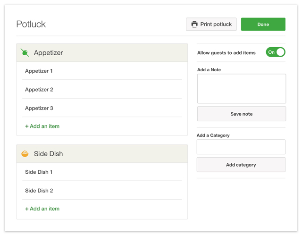
Task: Focus the Add a Note text area
Action: [x=241, y=89]
